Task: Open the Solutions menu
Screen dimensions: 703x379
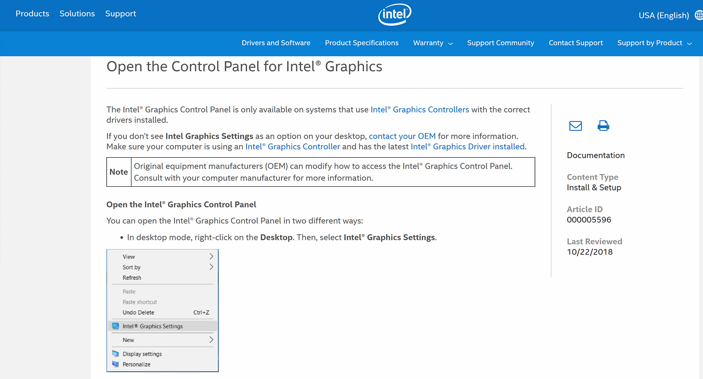Action: click(77, 14)
